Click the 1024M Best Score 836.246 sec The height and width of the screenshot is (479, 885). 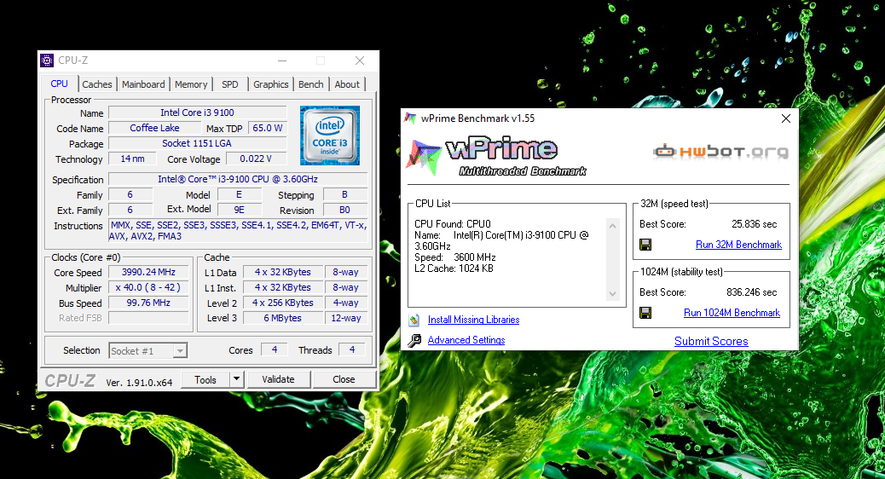pos(751,292)
